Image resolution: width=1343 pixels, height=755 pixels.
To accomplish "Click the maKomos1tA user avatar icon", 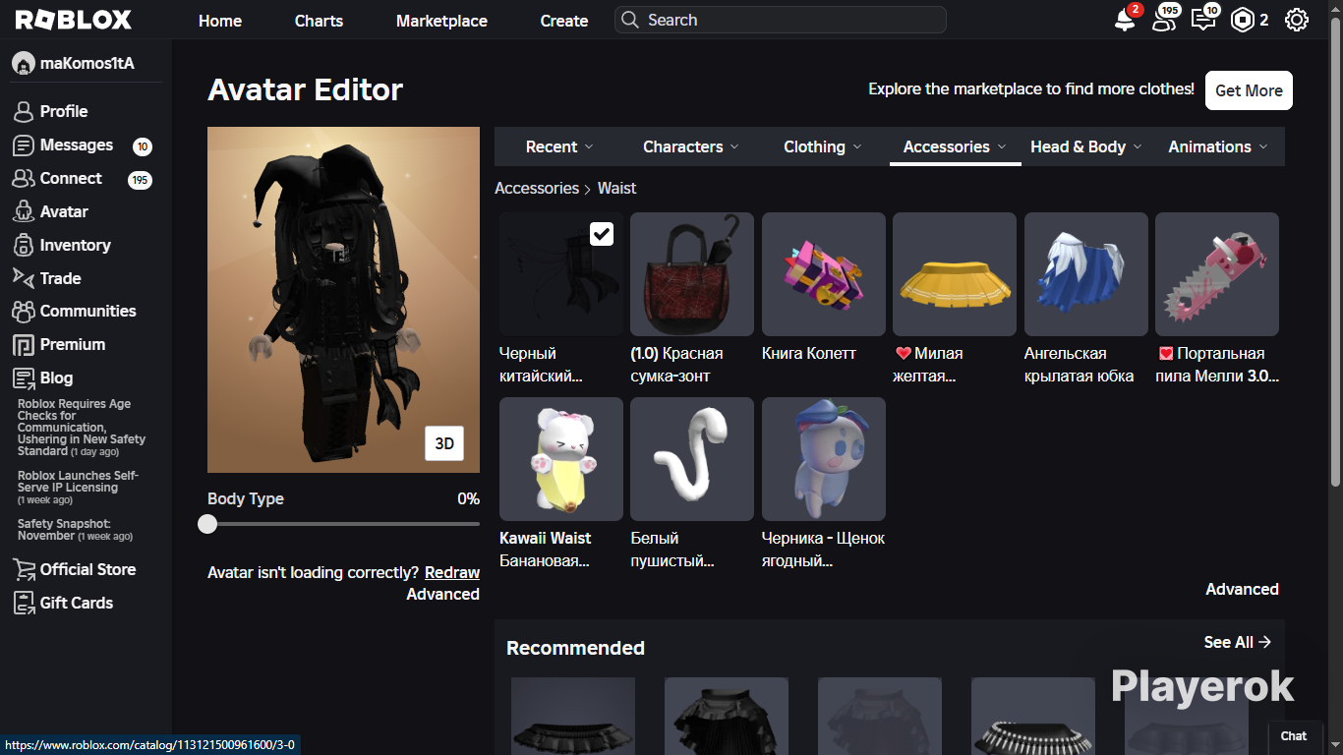I will coord(23,64).
